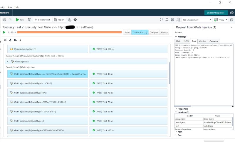The image size is (235, 142).
Task: Open the Help menu
Action: point(17,7)
